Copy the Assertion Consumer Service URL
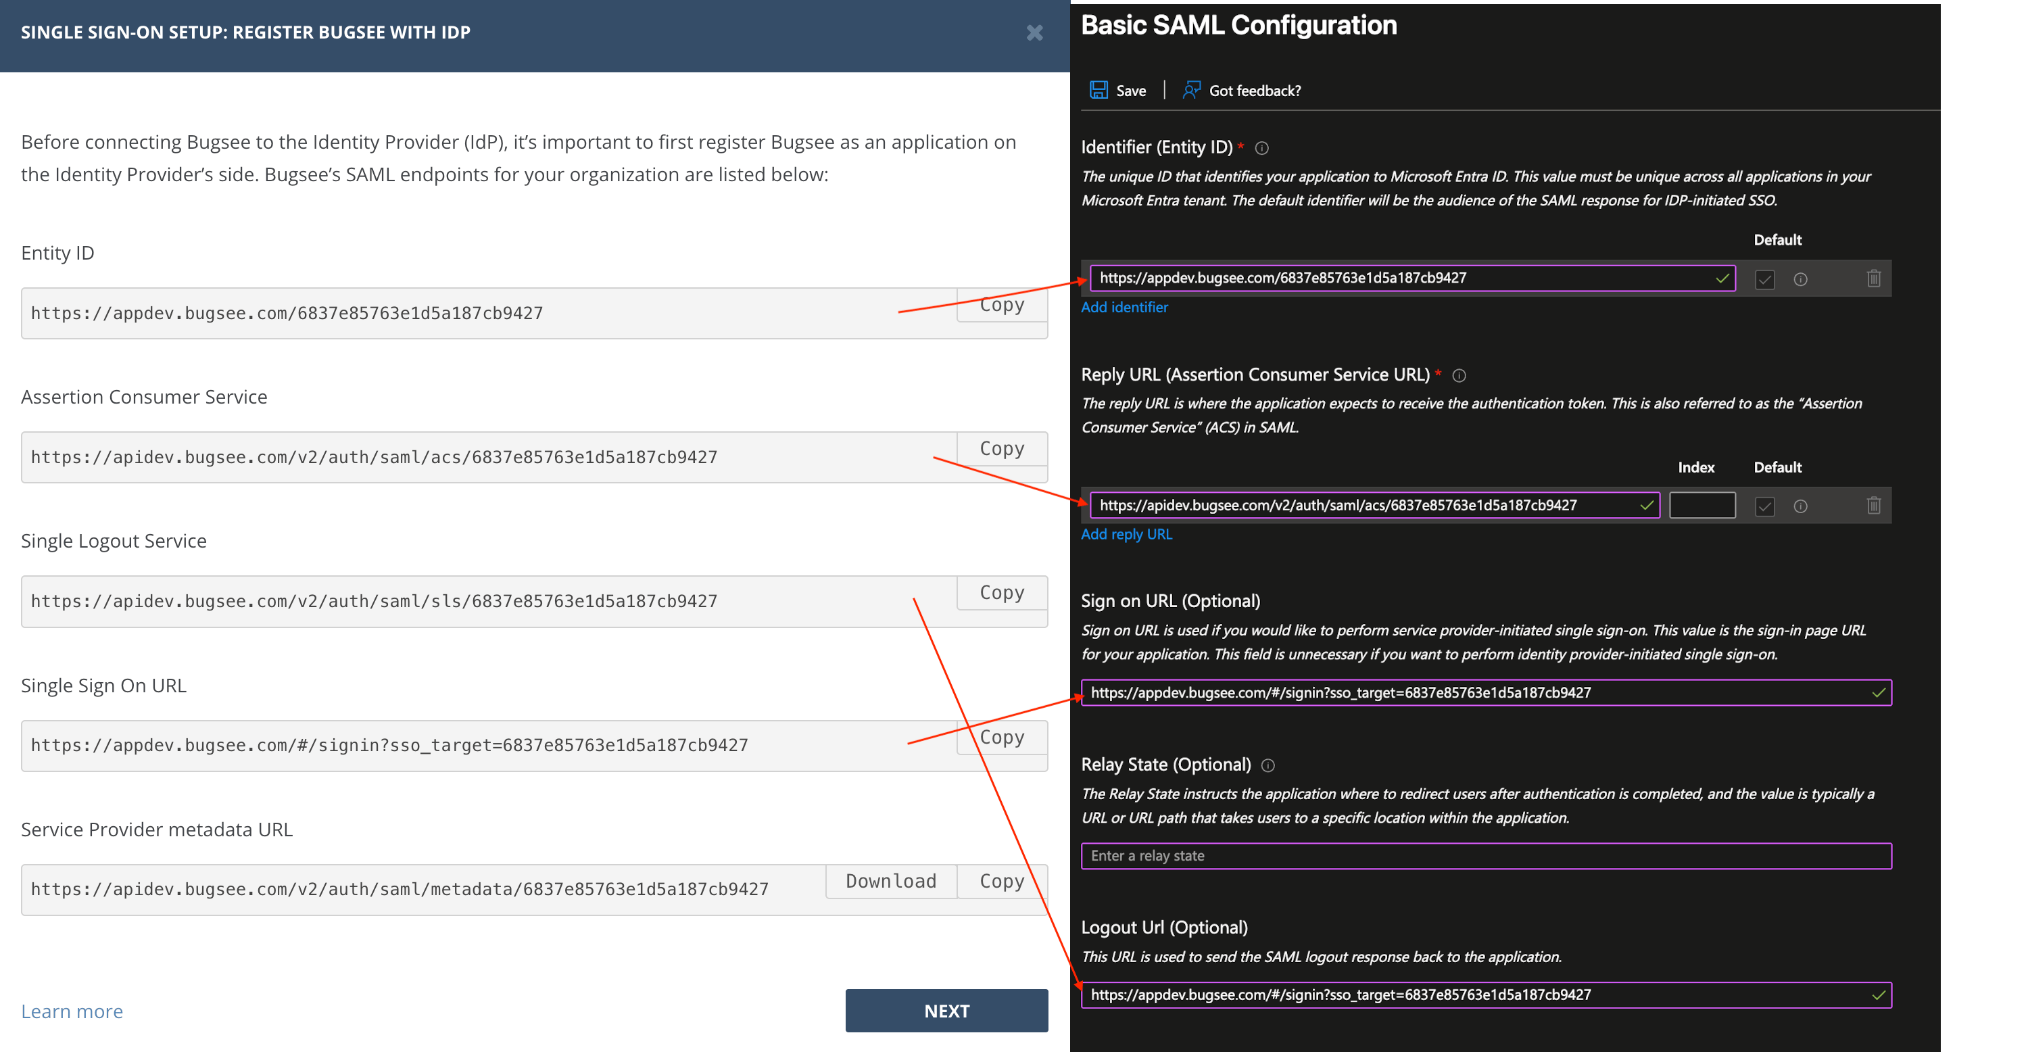This screenshot has width=2028, height=1056. click(x=1001, y=449)
